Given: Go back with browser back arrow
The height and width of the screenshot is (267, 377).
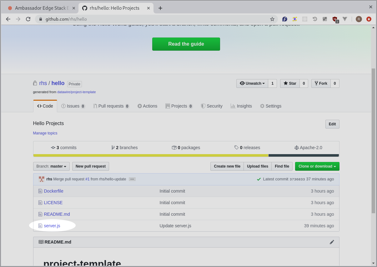Looking at the screenshot, I should click(x=8, y=19).
